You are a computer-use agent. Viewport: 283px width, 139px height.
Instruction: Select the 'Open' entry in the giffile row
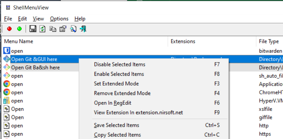point(17,117)
